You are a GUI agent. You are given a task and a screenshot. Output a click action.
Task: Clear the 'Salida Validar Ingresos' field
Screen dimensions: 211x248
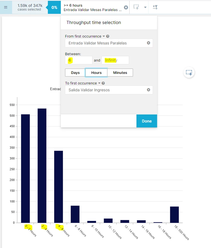pos(149,90)
